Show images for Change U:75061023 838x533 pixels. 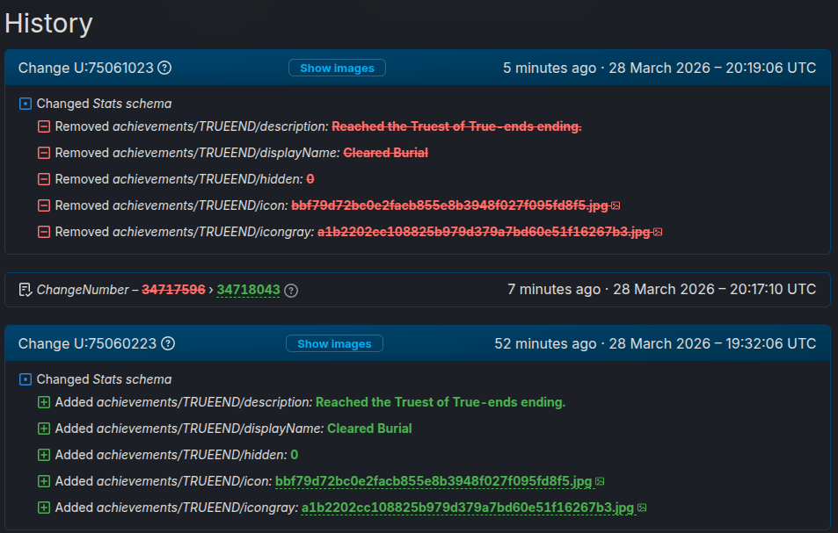pos(338,68)
